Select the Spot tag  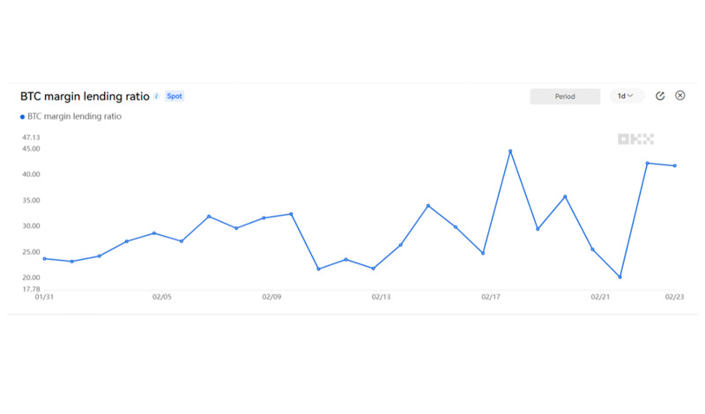click(174, 96)
